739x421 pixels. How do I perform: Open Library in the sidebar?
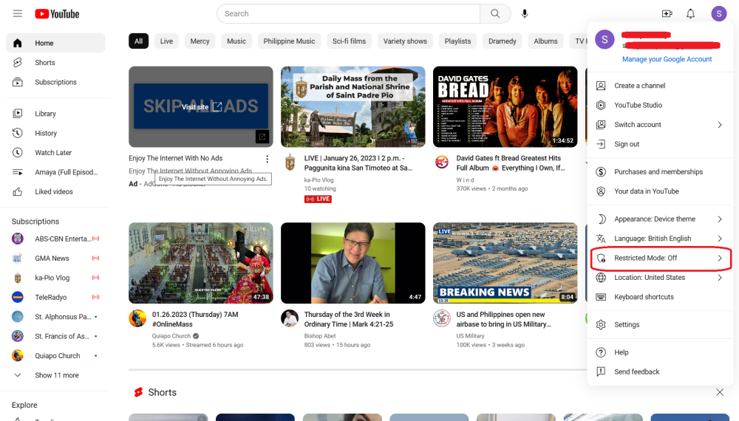click(x=55, y=114)
